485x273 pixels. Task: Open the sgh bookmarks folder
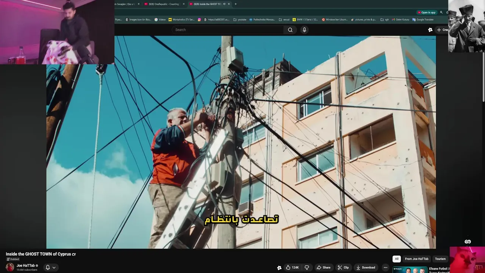point(385,20)
